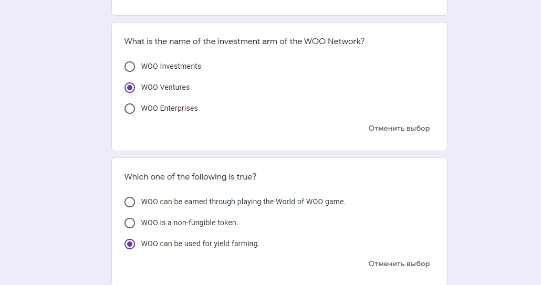Screen dimensions: 541x285
Task: Click 'WOO can be earned through playing' label
Action: point(243,202)
